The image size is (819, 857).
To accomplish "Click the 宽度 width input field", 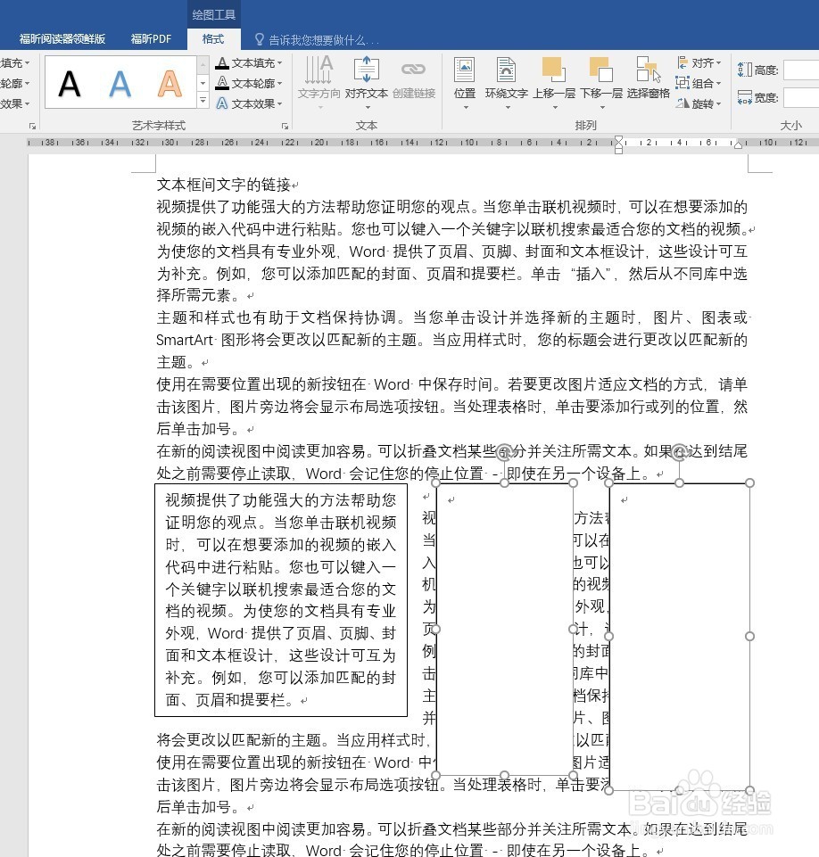I will click(x=801, y=98).
